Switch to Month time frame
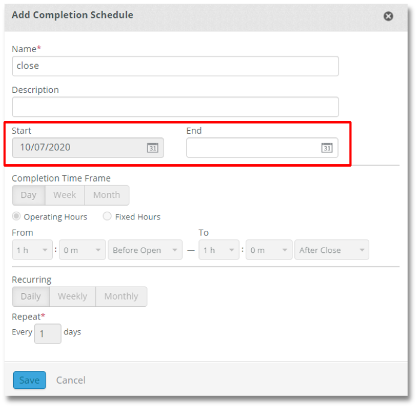The image size is (419, 407). [107, 195]
